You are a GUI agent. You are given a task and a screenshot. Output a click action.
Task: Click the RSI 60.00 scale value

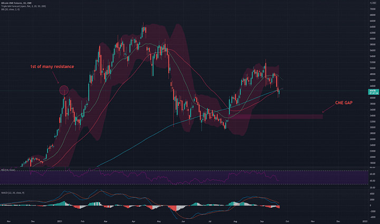coord(373,174)
